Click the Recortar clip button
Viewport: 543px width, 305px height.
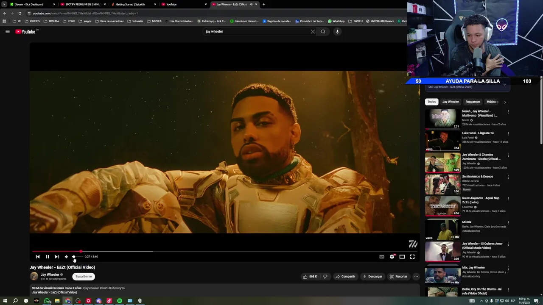(398, 277)
